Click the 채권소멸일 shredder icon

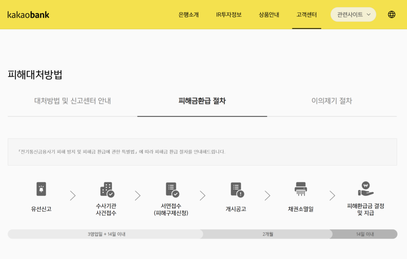pyautogui.click(x=301, y=189)
